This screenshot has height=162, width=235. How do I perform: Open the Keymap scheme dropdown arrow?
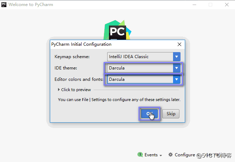pos(177,57)
